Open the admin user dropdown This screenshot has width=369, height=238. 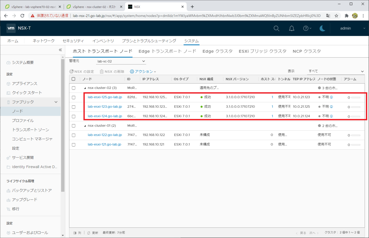[x=352, y=28]
